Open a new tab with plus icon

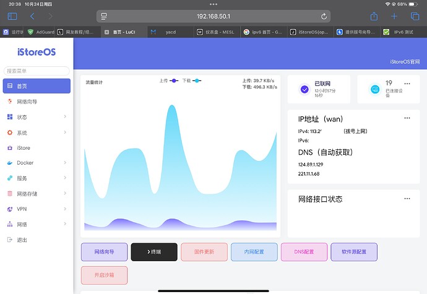394,16
